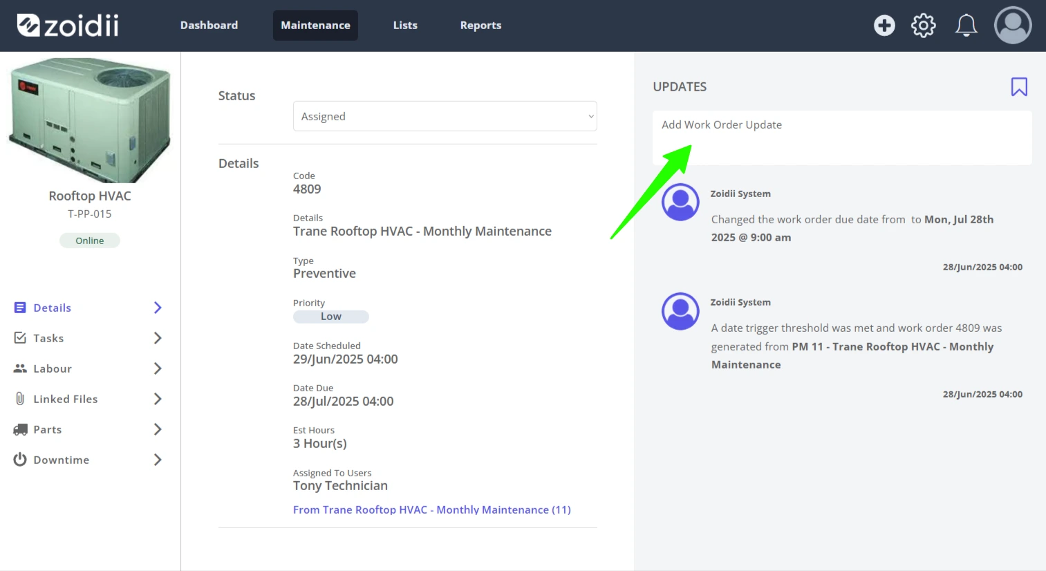
Task: Click the plus add-new icon in header
Action: pyautogui.click(x=884, y=26)
